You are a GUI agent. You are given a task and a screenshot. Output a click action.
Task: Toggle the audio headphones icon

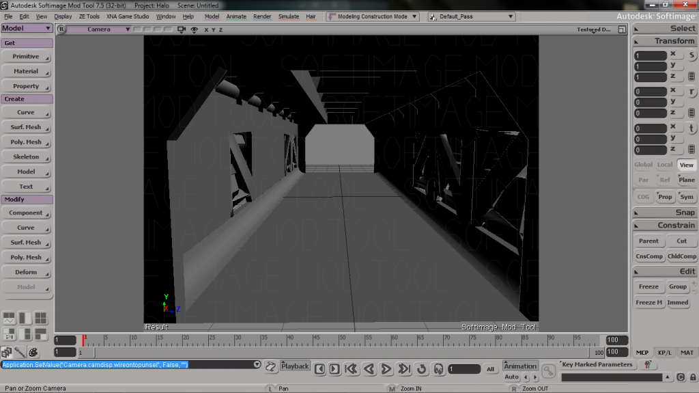(x=439, y=369)
